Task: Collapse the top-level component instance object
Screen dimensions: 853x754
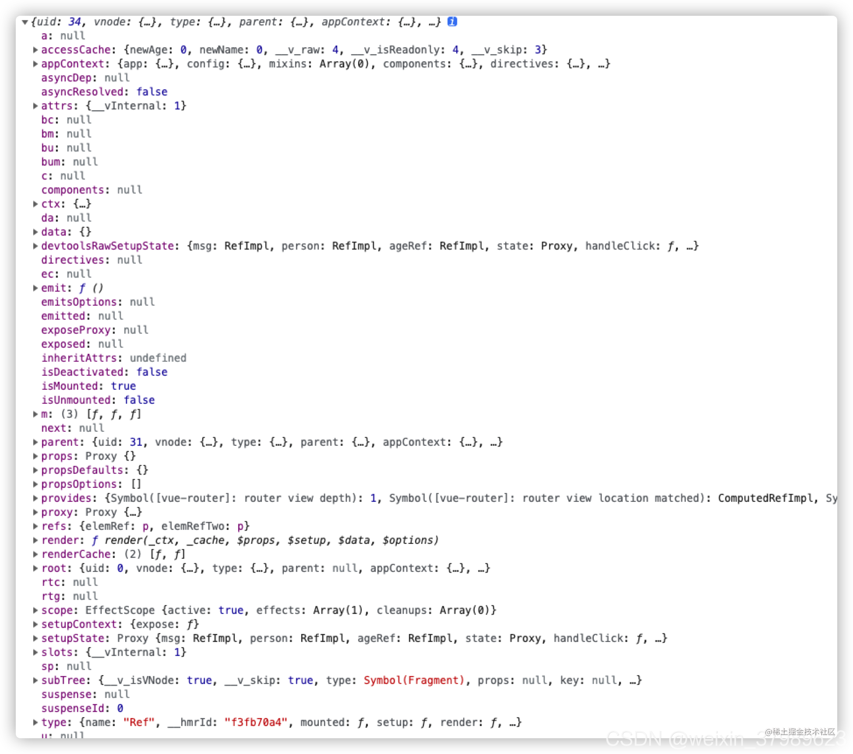Action: [25, 21]
